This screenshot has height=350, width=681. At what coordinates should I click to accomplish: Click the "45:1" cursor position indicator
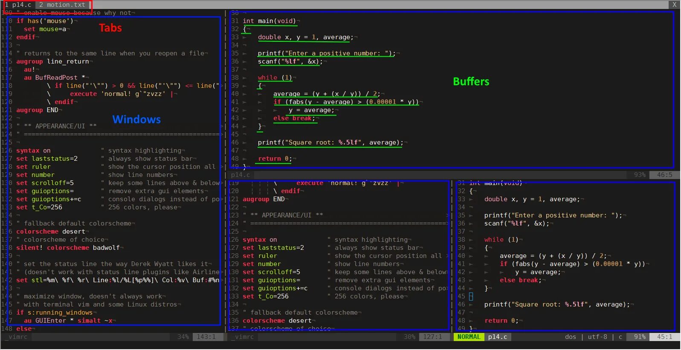coord(664,337)
